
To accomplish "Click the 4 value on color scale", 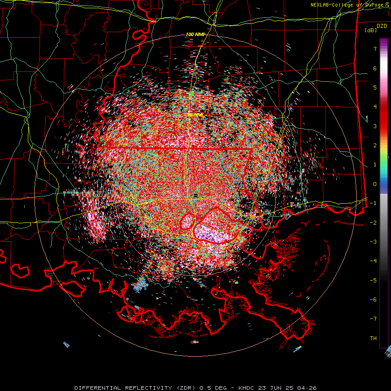I will click(x=375, y=107).
